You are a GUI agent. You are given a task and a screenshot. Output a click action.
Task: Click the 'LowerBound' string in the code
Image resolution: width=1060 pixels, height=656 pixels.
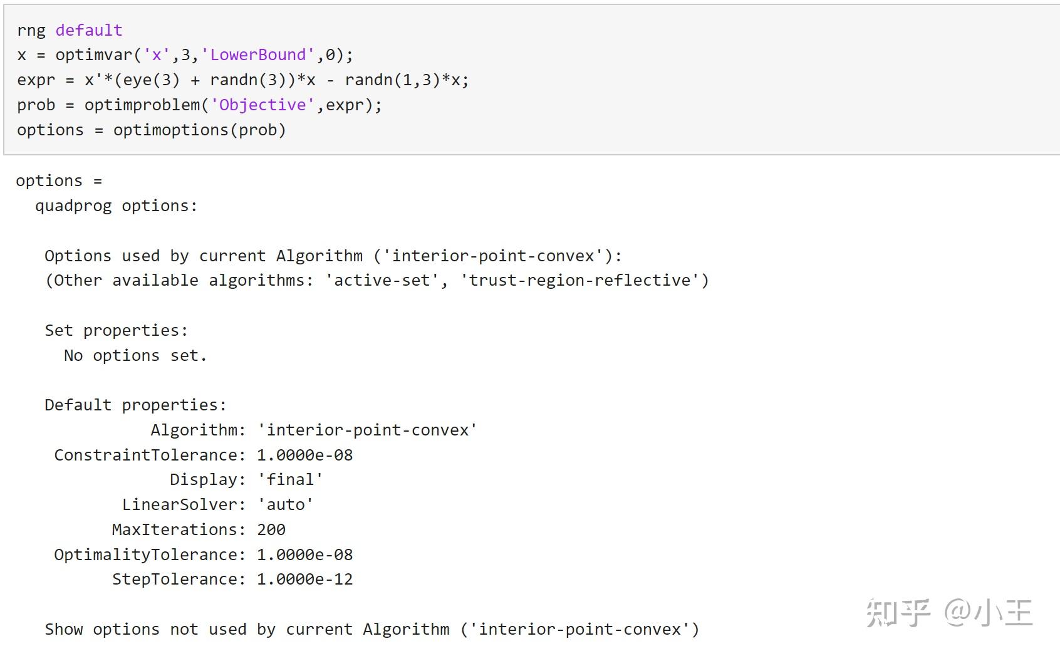click(x=257, y=55)
